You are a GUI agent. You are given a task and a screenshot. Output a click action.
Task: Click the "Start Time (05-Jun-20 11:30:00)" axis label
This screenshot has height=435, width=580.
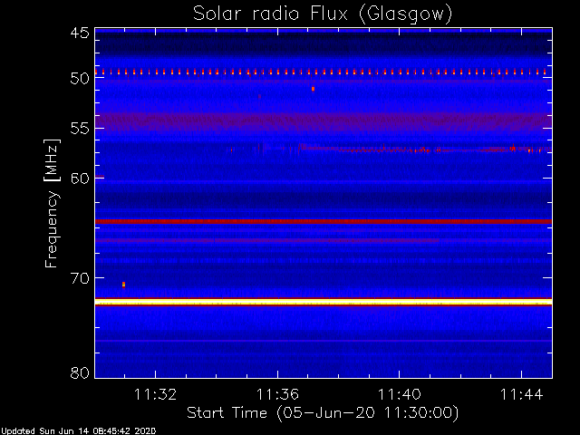pyautogui.click(x=323, y=413)
